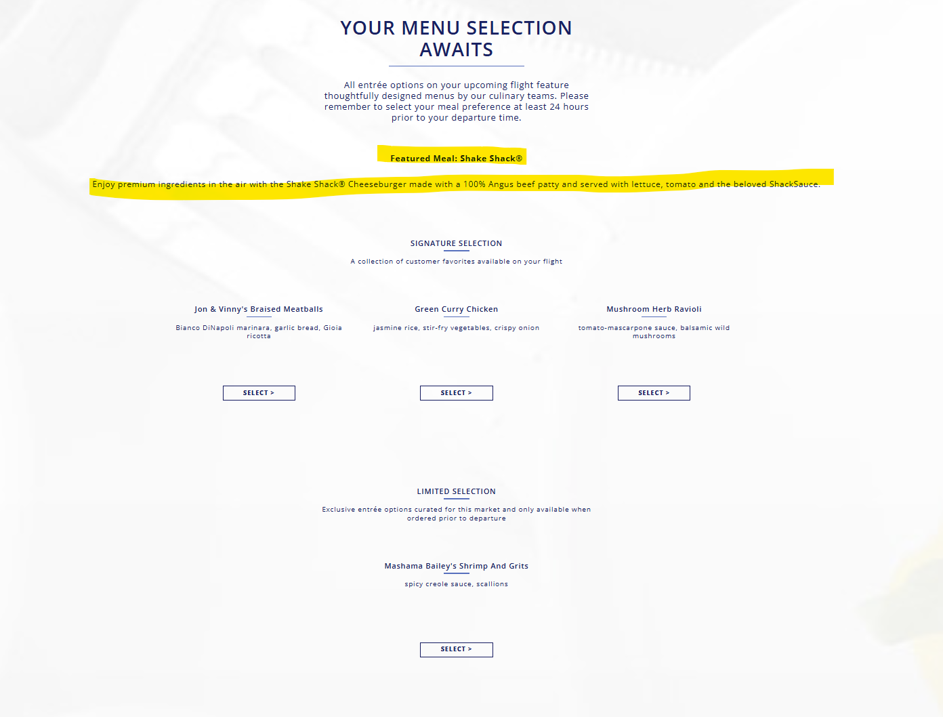Click the highlighted Featured Meal: Shake Shack heading
Image resolution: width=943 pixels, height=717 pixels.
click(456, 159)
